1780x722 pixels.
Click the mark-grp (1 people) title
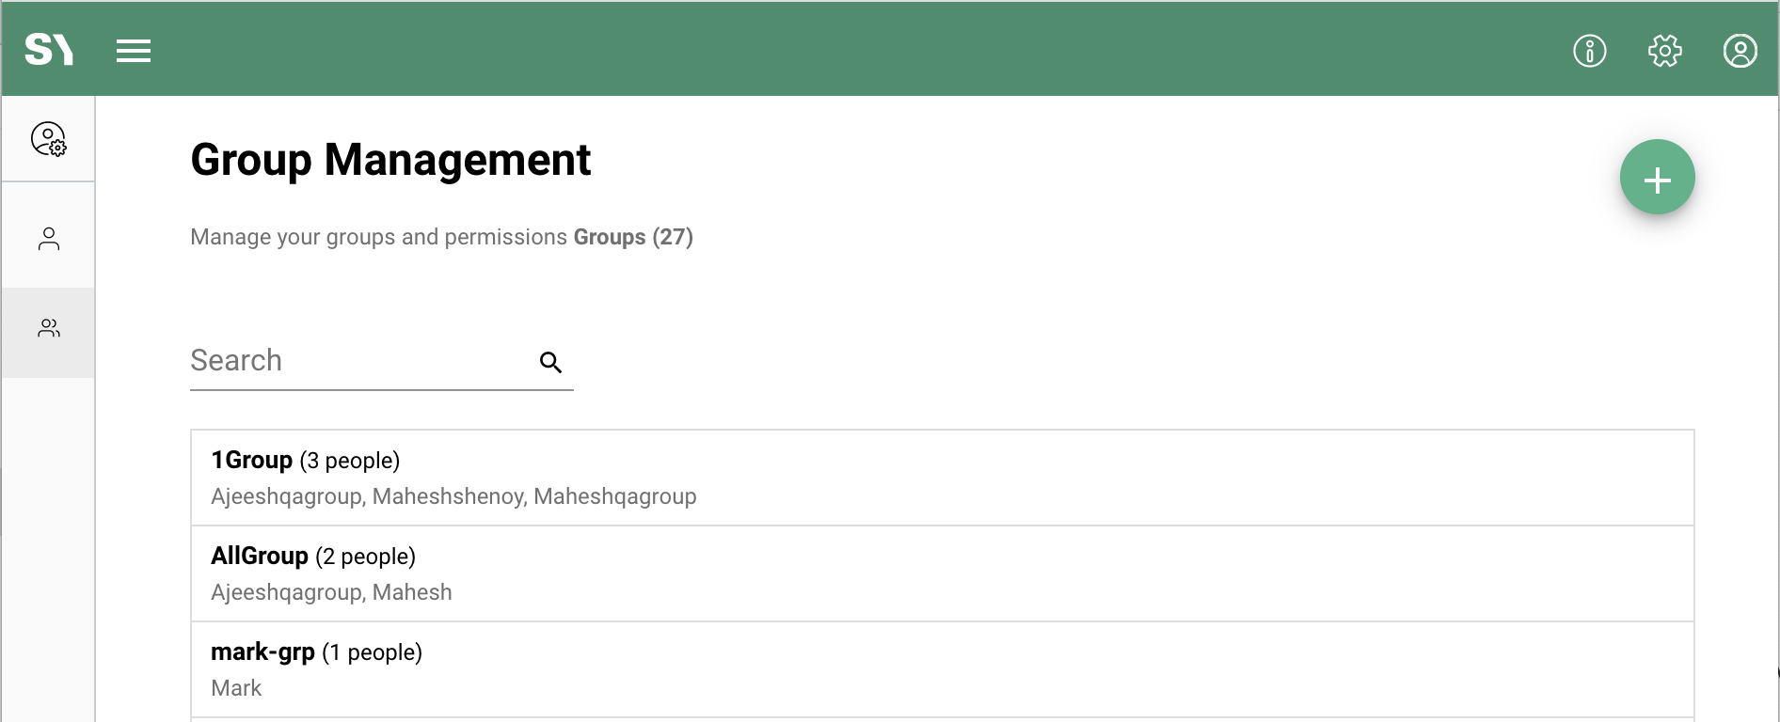pos(316,652)
